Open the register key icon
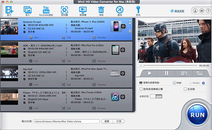212x130 pixels. tap(138, 11)
